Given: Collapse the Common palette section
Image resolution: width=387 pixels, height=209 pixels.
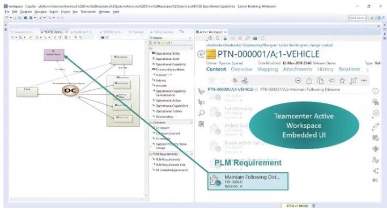Looking at the screenshot, I should pyautogui.click(x=171, y=123).
